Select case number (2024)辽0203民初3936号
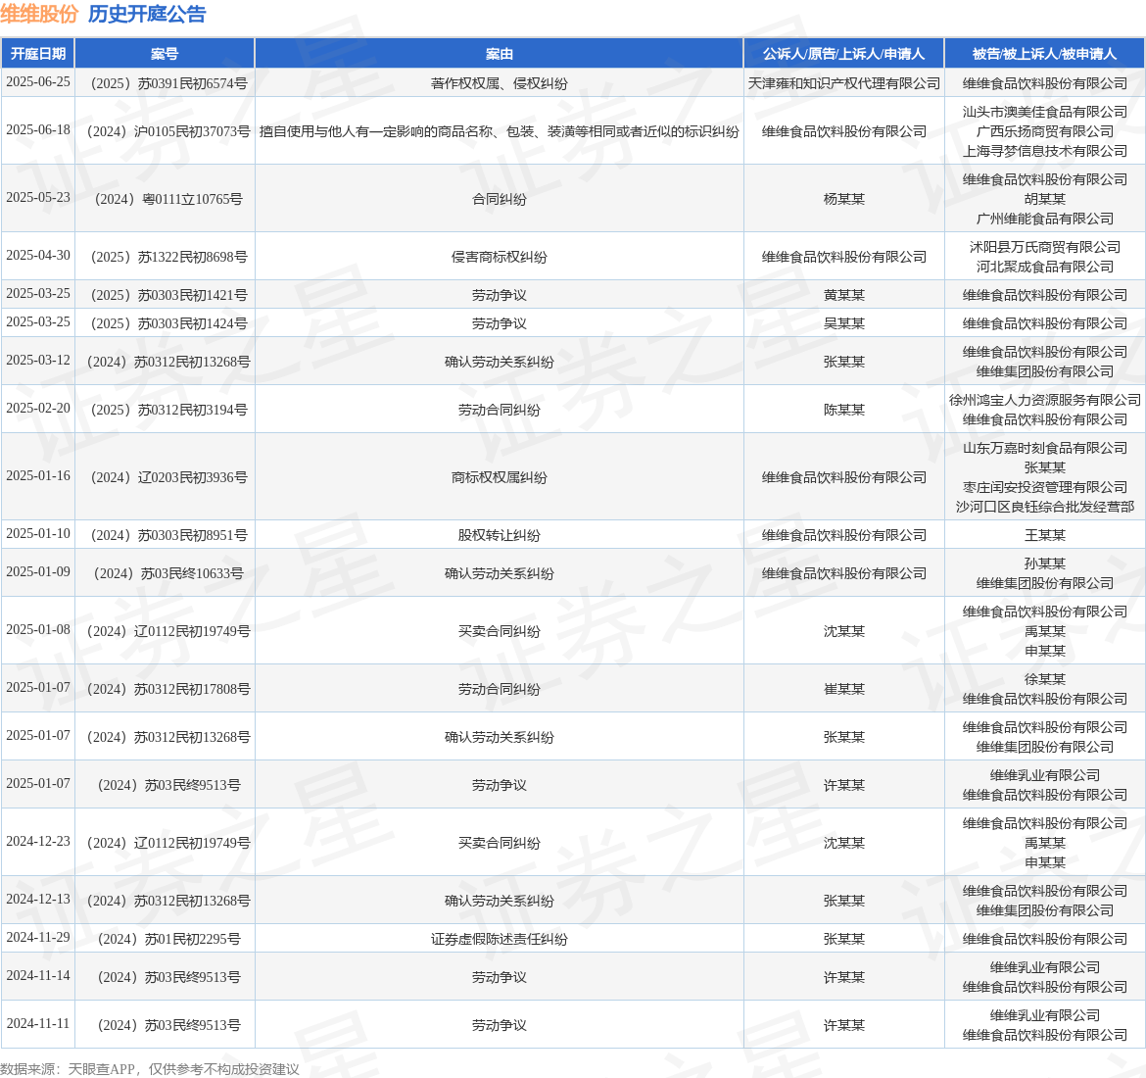The height and width of the screenshot is (1078, 1146). point(168,477)
